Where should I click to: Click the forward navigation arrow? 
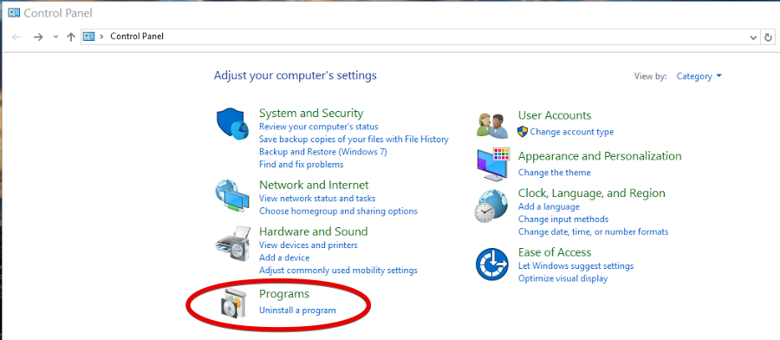pos(38,36)
